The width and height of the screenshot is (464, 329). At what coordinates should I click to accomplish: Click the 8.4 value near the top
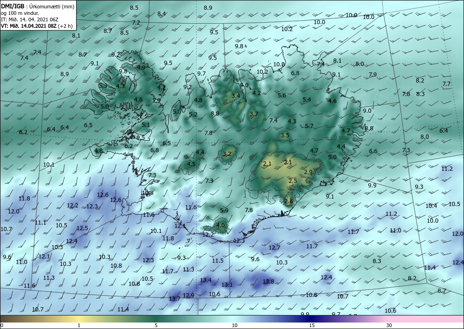click(161, 13)
